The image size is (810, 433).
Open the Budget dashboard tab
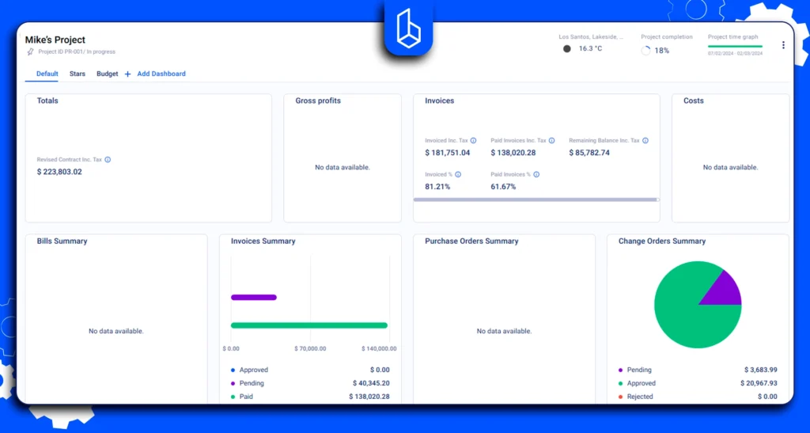(107, 74)
